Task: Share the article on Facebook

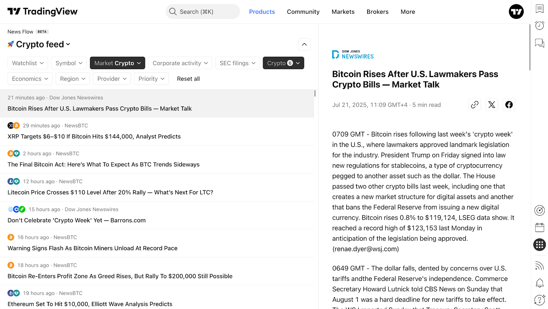Action: tap(509, 105)
